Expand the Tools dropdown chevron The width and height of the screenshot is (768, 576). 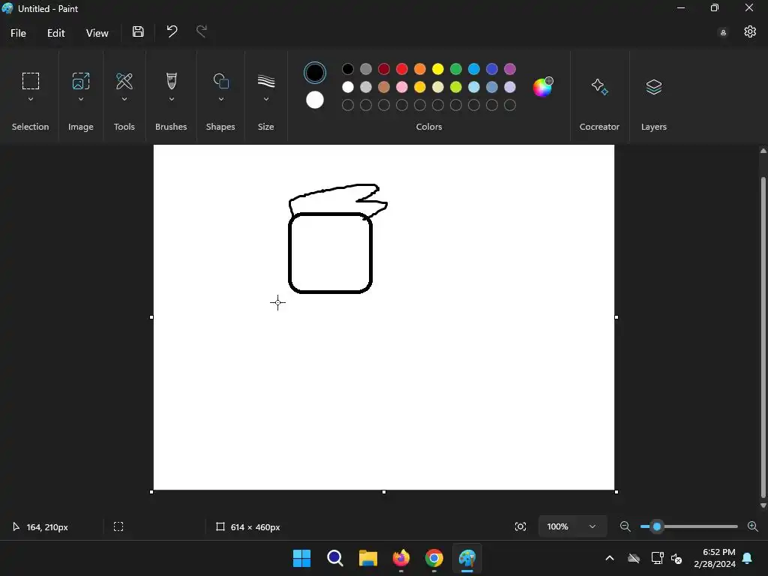[x=124, y=99]
